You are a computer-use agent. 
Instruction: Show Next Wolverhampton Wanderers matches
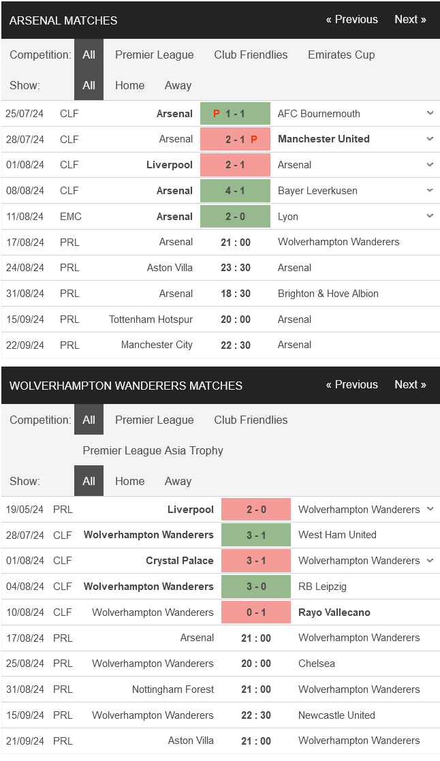pos(410,384)
